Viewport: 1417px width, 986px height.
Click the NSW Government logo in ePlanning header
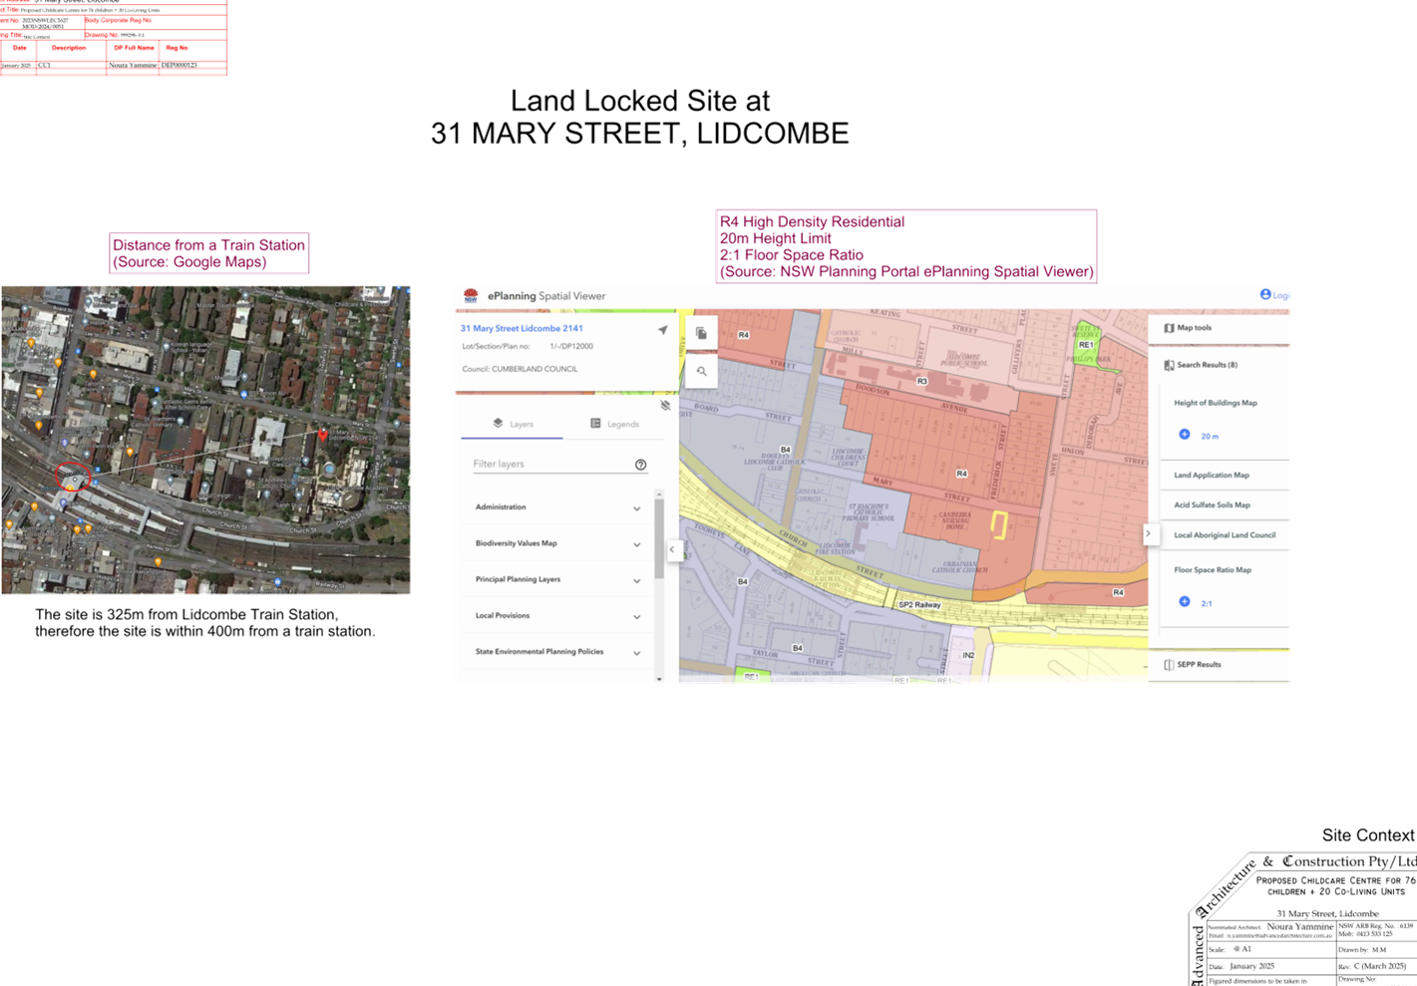[471, 296]
